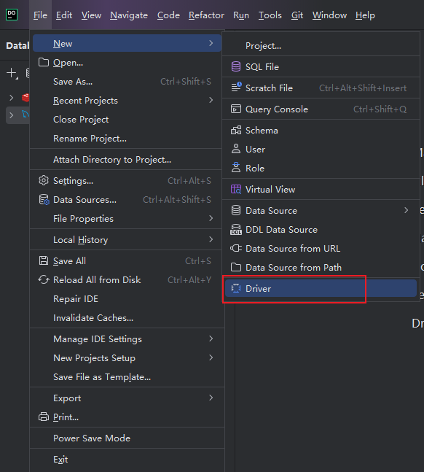Click the Virtual View icon
Image resolution: width=424 pixels, height=472 pixels.
click(236, 190)
